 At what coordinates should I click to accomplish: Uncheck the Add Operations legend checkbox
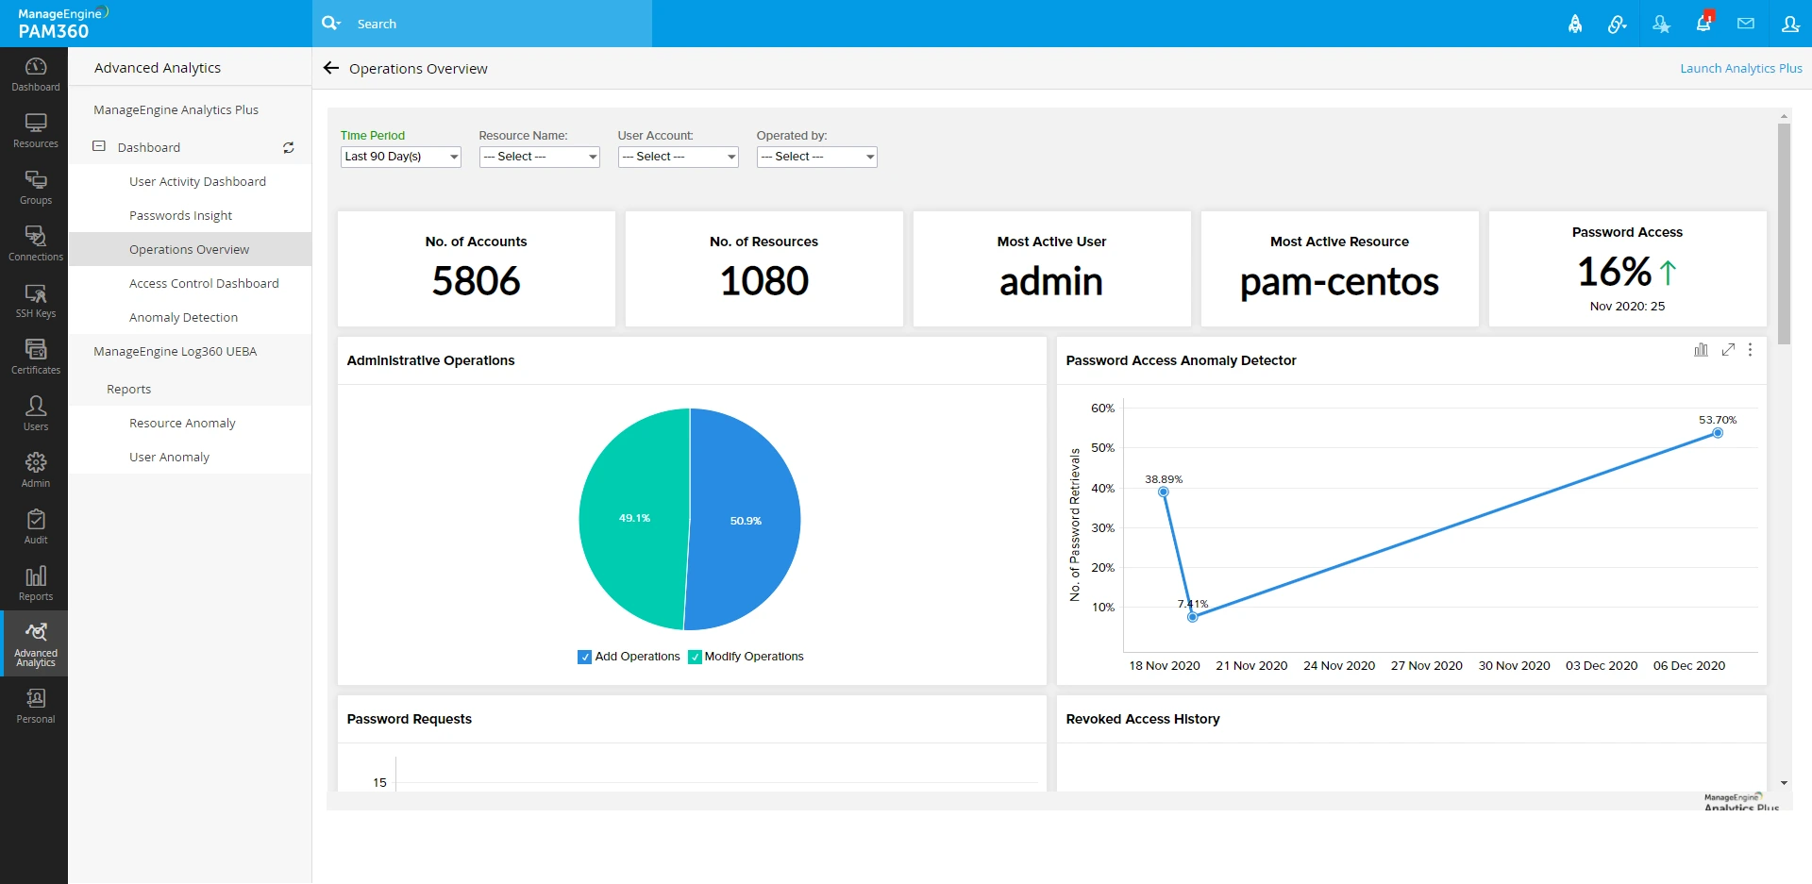[x=584, y=657]
